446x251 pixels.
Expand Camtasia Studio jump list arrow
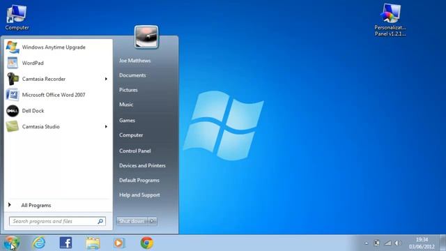[106, 126]
